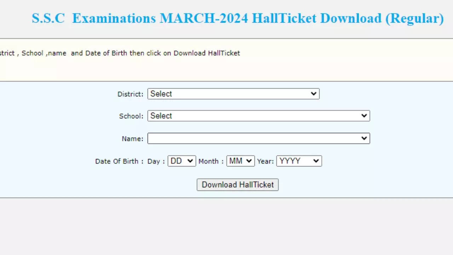The width and height of the screenshot is (453, 255).
Task: Click the "Day :" label
Action: click(156, 161)
